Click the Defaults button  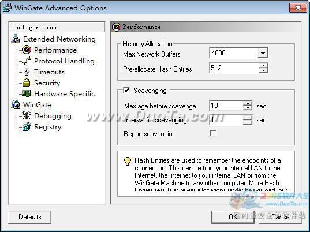point(30,217)
